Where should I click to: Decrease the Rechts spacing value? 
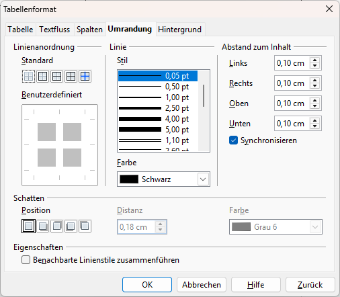click(x=315, y=86)
